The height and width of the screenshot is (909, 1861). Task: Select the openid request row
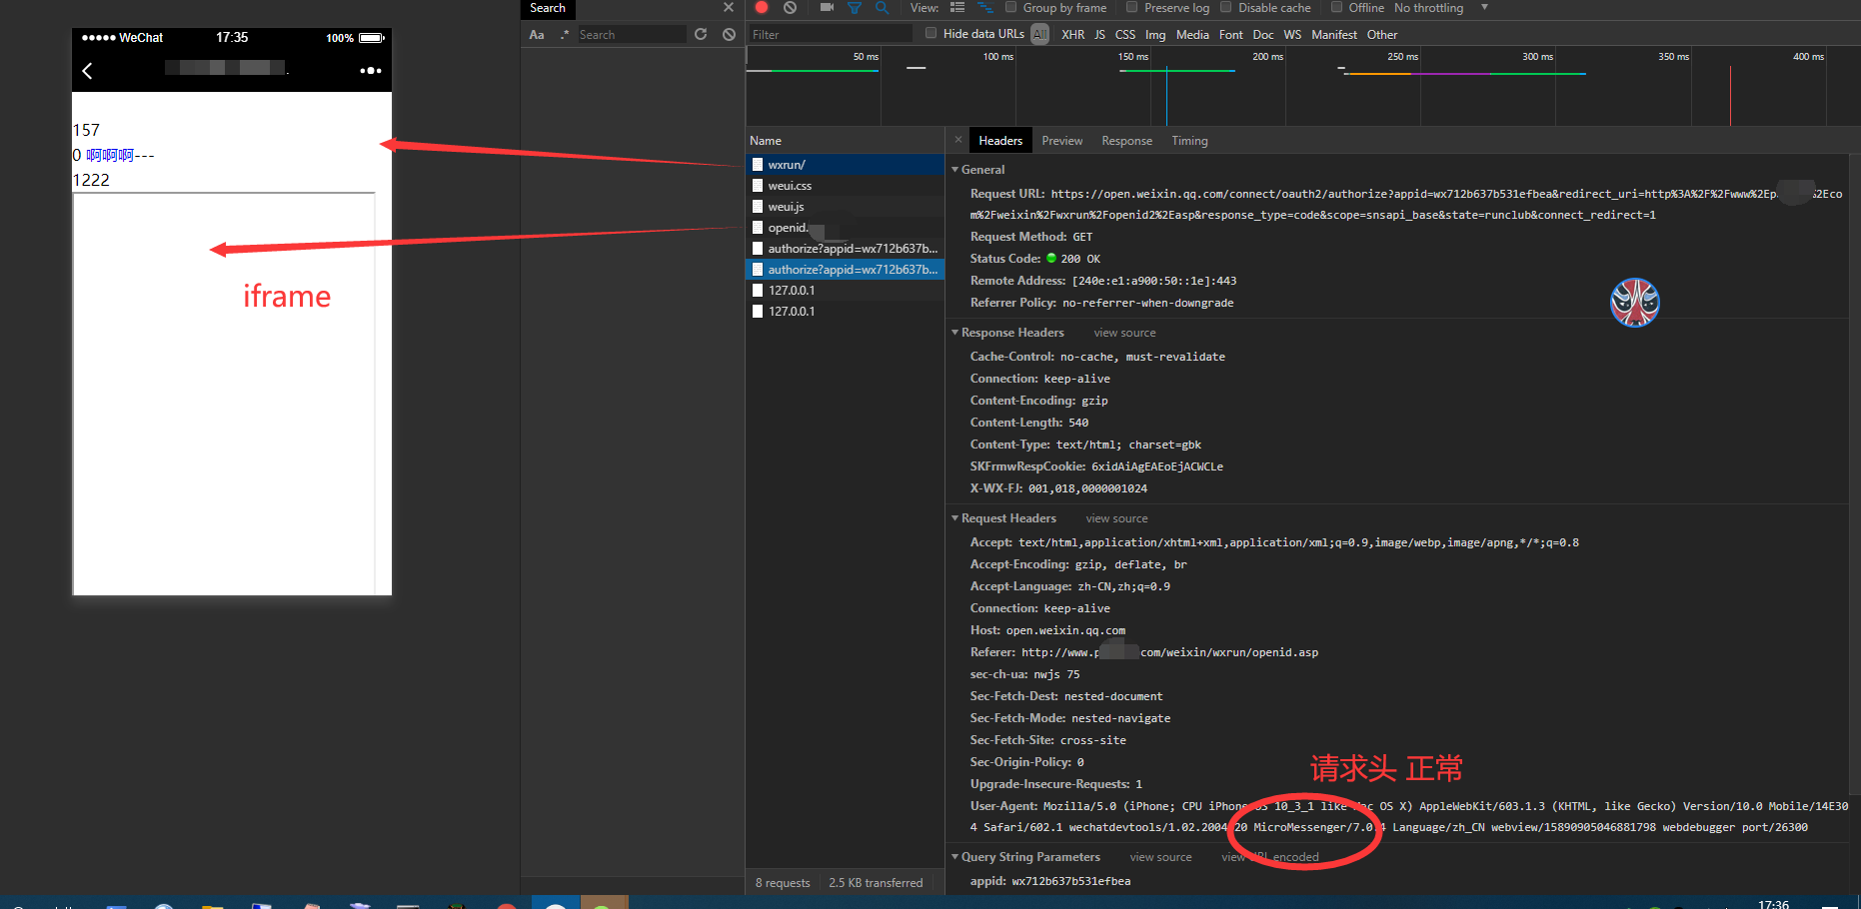(x=846, y=228)
